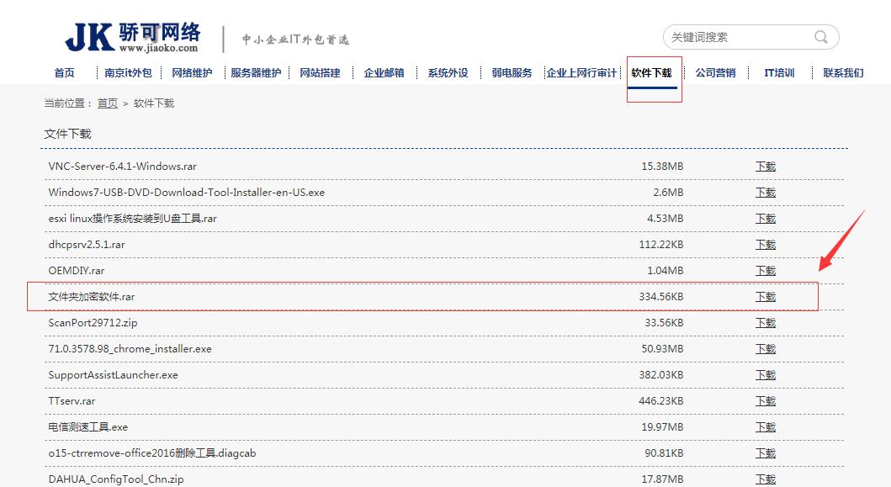Viewport: 891px width, 487px height.
Task: Visit the 弱电服务 page
Action: click(x=512, y=72)
